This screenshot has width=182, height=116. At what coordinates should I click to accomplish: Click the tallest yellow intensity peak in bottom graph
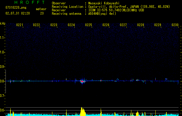coord(83,111)
